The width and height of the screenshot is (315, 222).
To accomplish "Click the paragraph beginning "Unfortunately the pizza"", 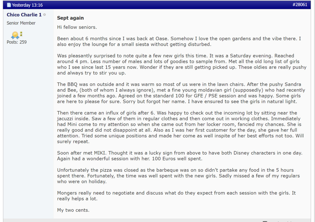I will [178, 176].
